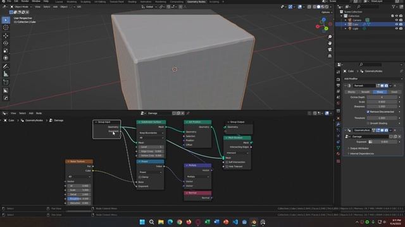
Task: Toggle Hole Tolerant in Mesh Boolean node
Action: point(227,166)
